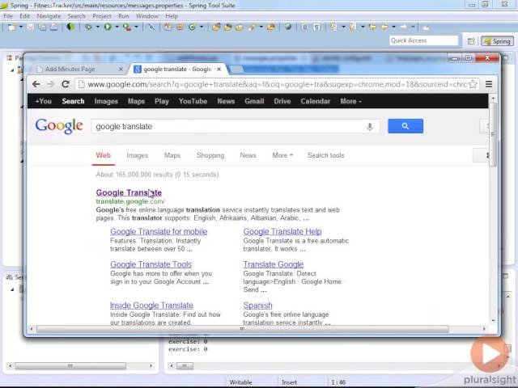Open the New wizard dropdown arrow in Spring Tool Suite
The width and height of the screenshot is (518, 388).
click(20, 27)
